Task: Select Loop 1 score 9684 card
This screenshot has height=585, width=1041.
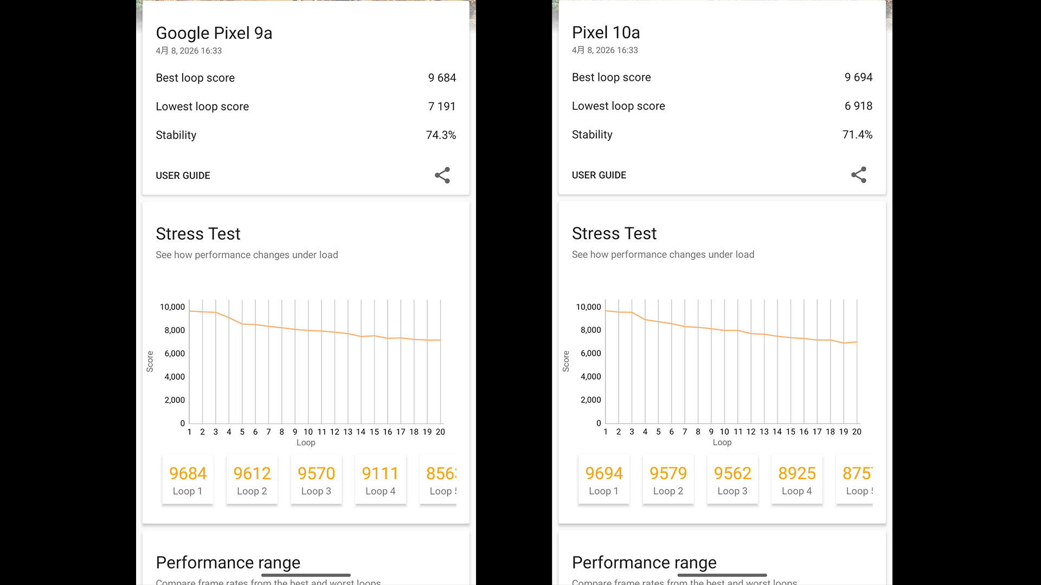Action: (x=188, y=480)
